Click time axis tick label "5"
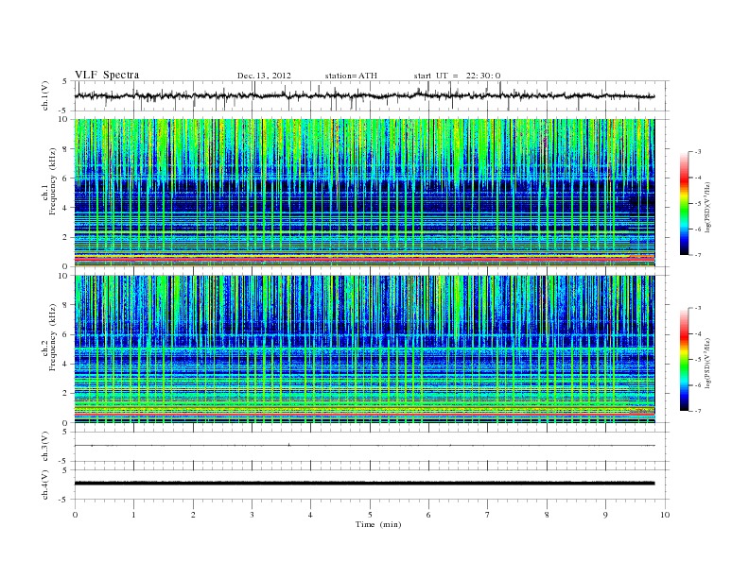Viewport: 749px width, 578px height. click(370, 515)
